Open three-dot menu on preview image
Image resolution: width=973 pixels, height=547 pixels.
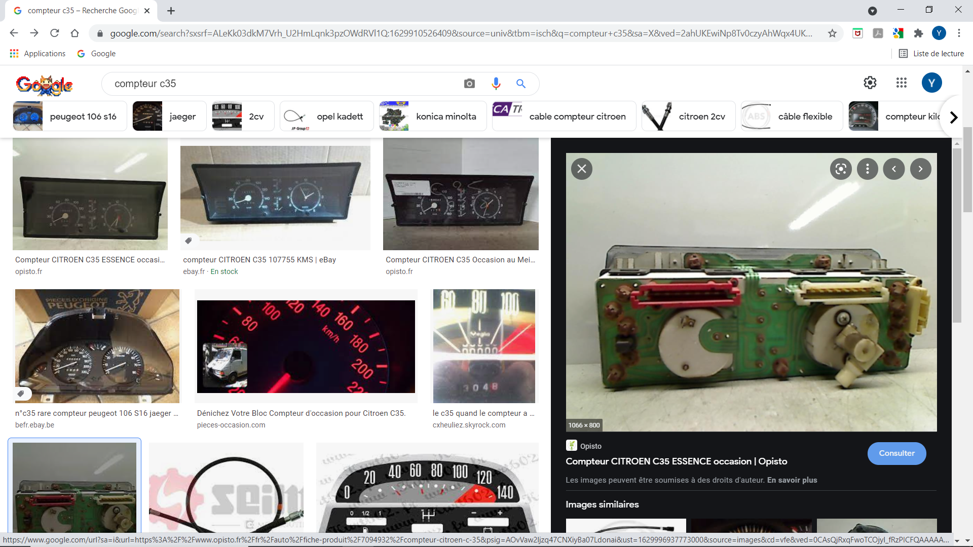(867, 169)
